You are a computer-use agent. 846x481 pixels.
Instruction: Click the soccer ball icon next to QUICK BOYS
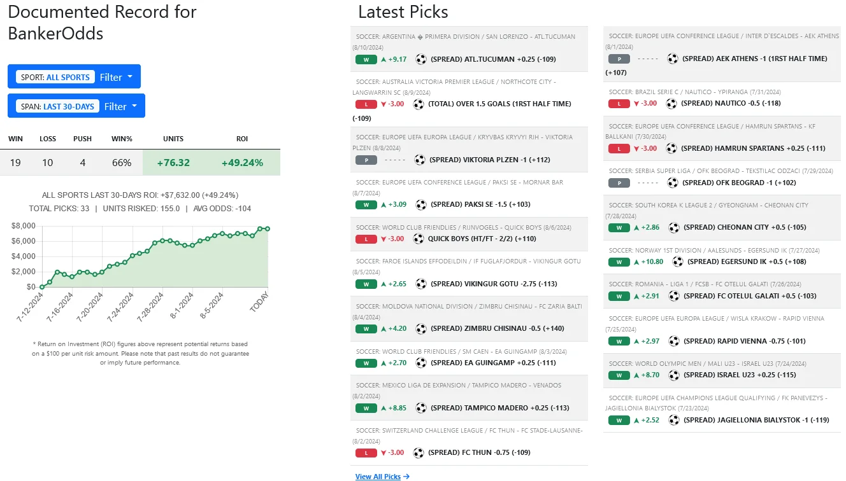click(x=419, y=239)
